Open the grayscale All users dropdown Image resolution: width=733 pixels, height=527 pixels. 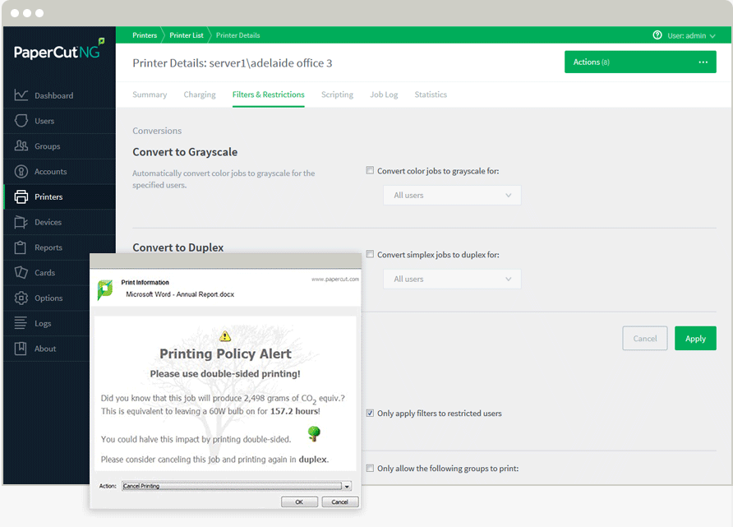[x=452, y=196]
